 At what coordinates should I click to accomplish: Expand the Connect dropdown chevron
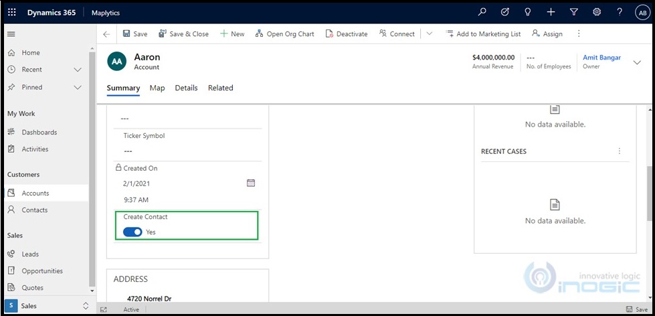[x=429, y=34]
